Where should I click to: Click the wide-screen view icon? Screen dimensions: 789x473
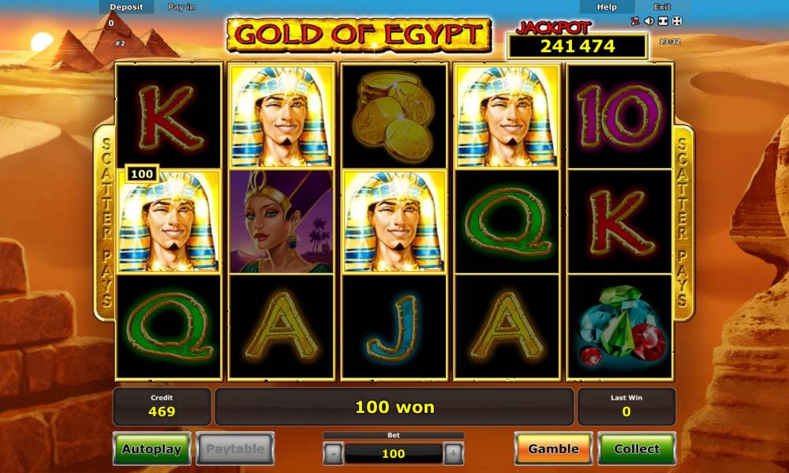(663, 21)
